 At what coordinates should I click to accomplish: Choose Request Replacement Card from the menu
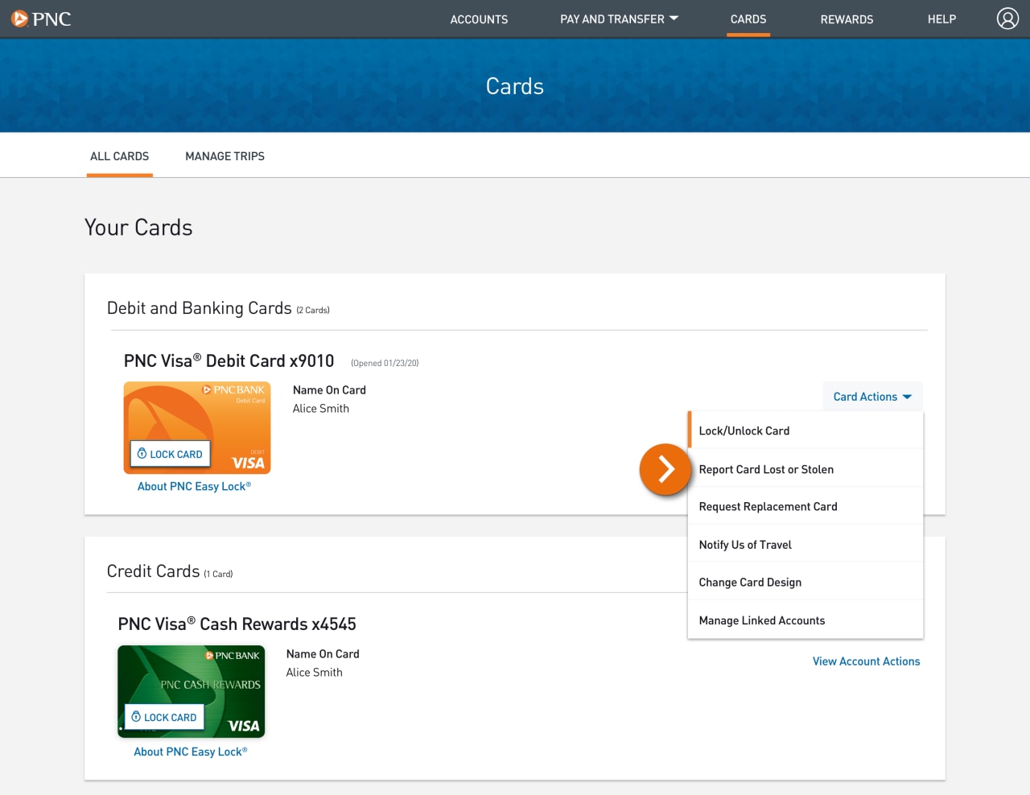coord(768,505)
